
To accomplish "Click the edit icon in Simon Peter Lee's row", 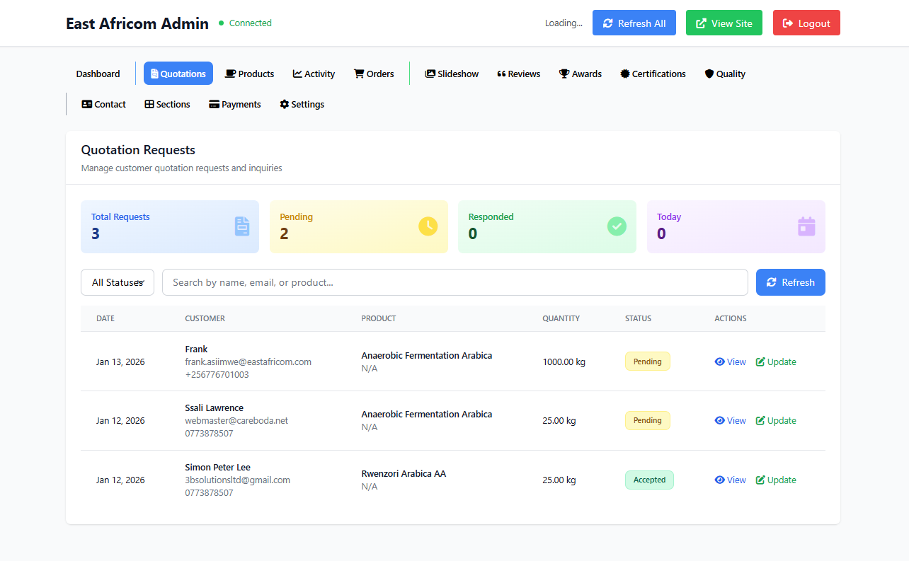I will (x=760, y=480).
